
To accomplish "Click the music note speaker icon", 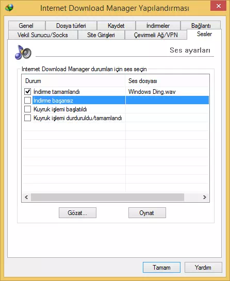I will click(x=23, y=52).
